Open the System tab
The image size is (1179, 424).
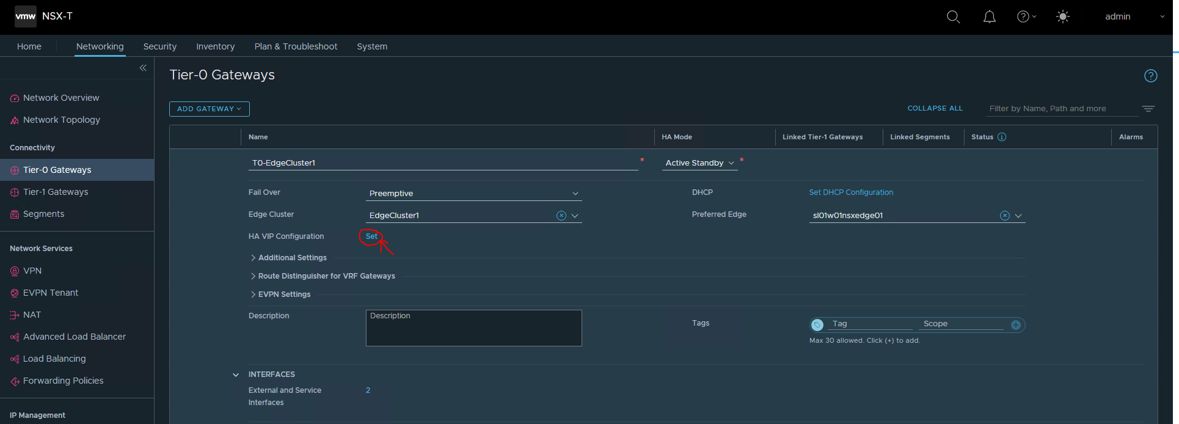(x=372, y=46)
